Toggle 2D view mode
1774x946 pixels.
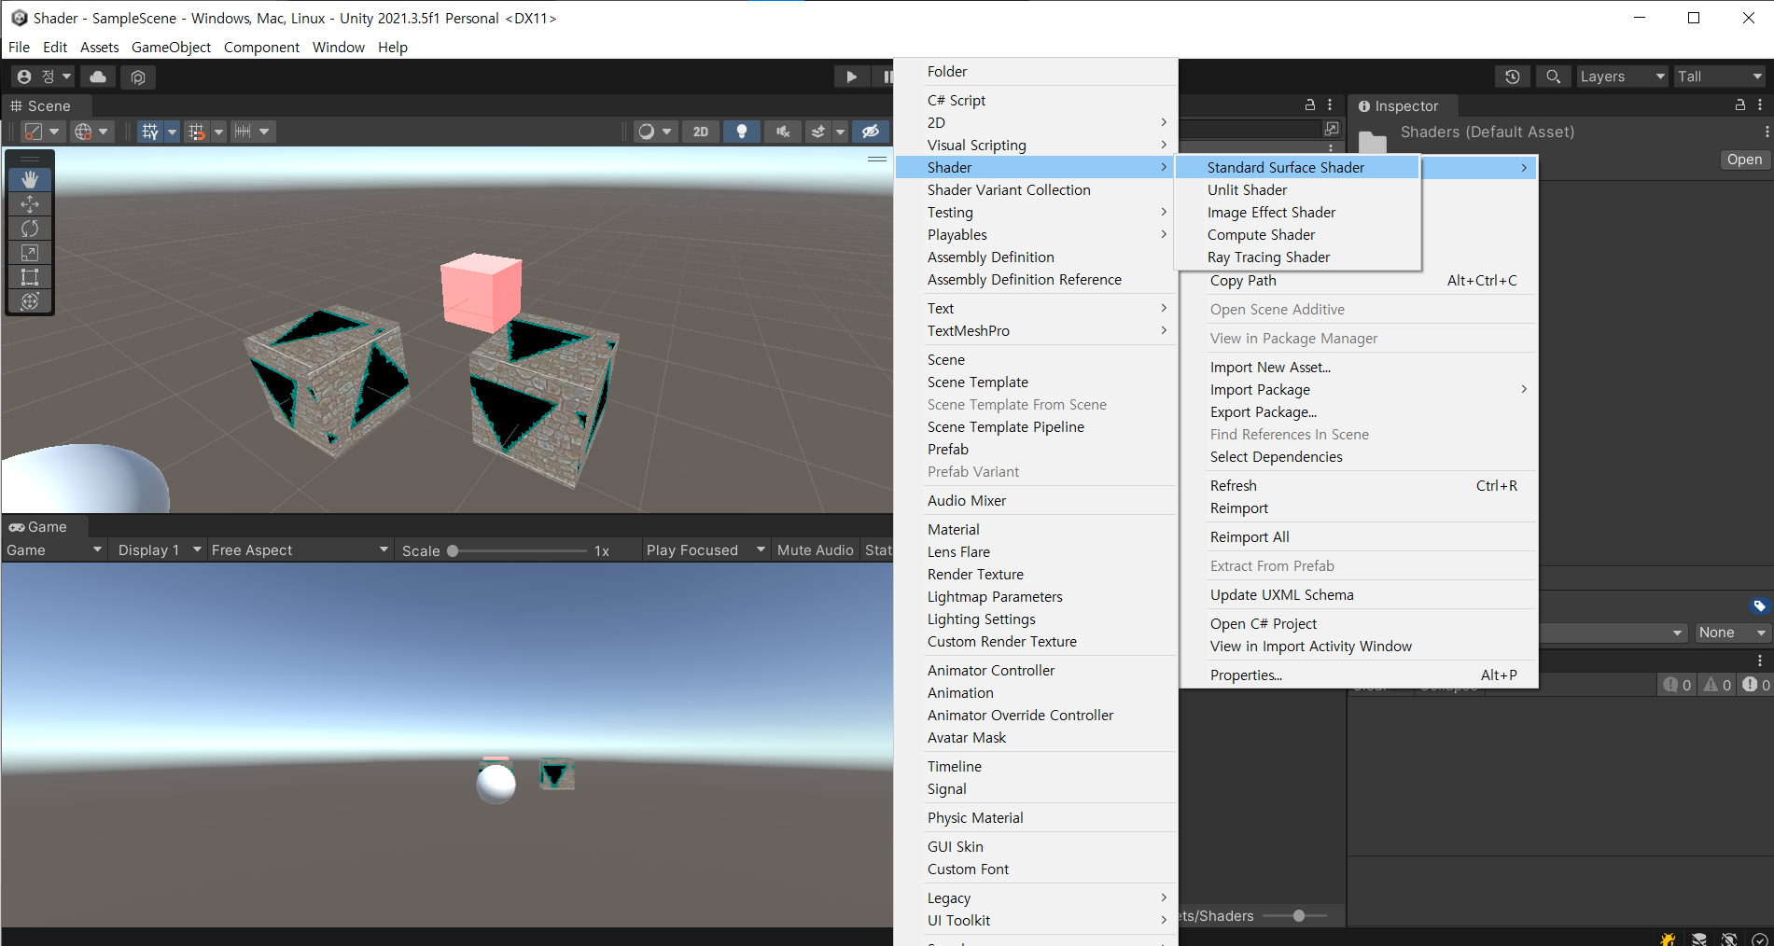pos(701,132)
